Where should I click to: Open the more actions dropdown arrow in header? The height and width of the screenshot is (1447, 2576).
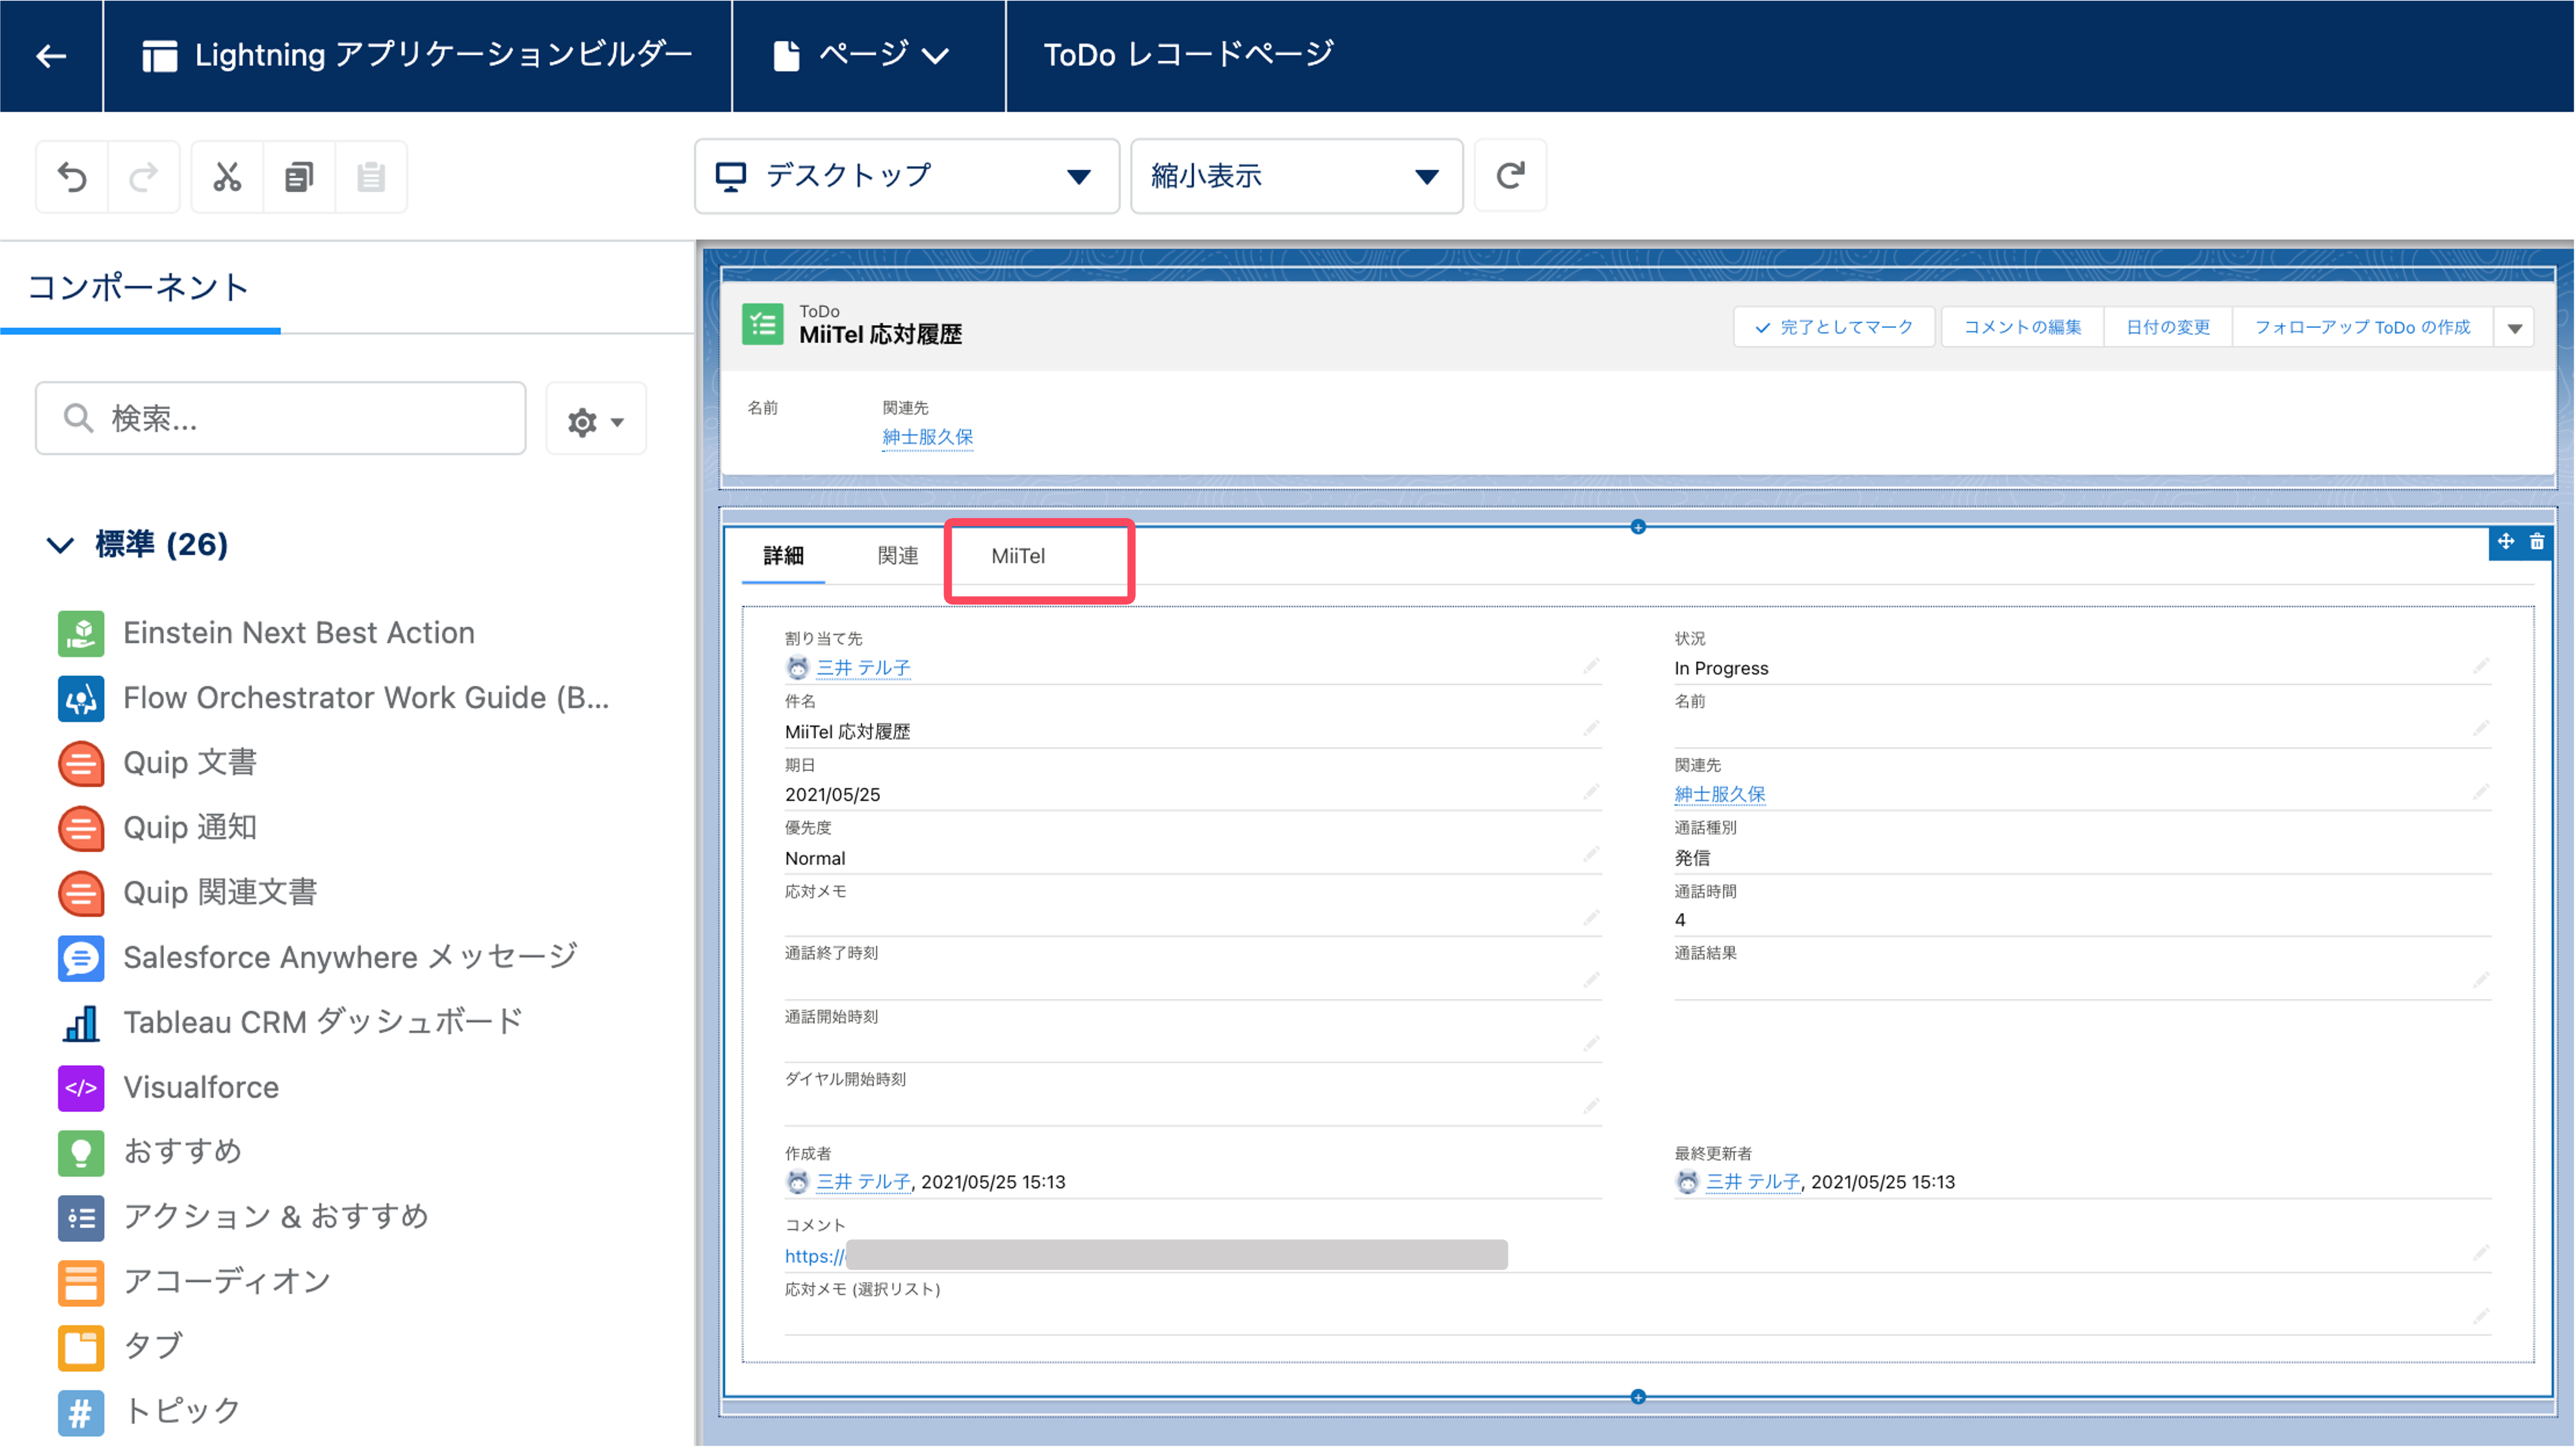2514,328
